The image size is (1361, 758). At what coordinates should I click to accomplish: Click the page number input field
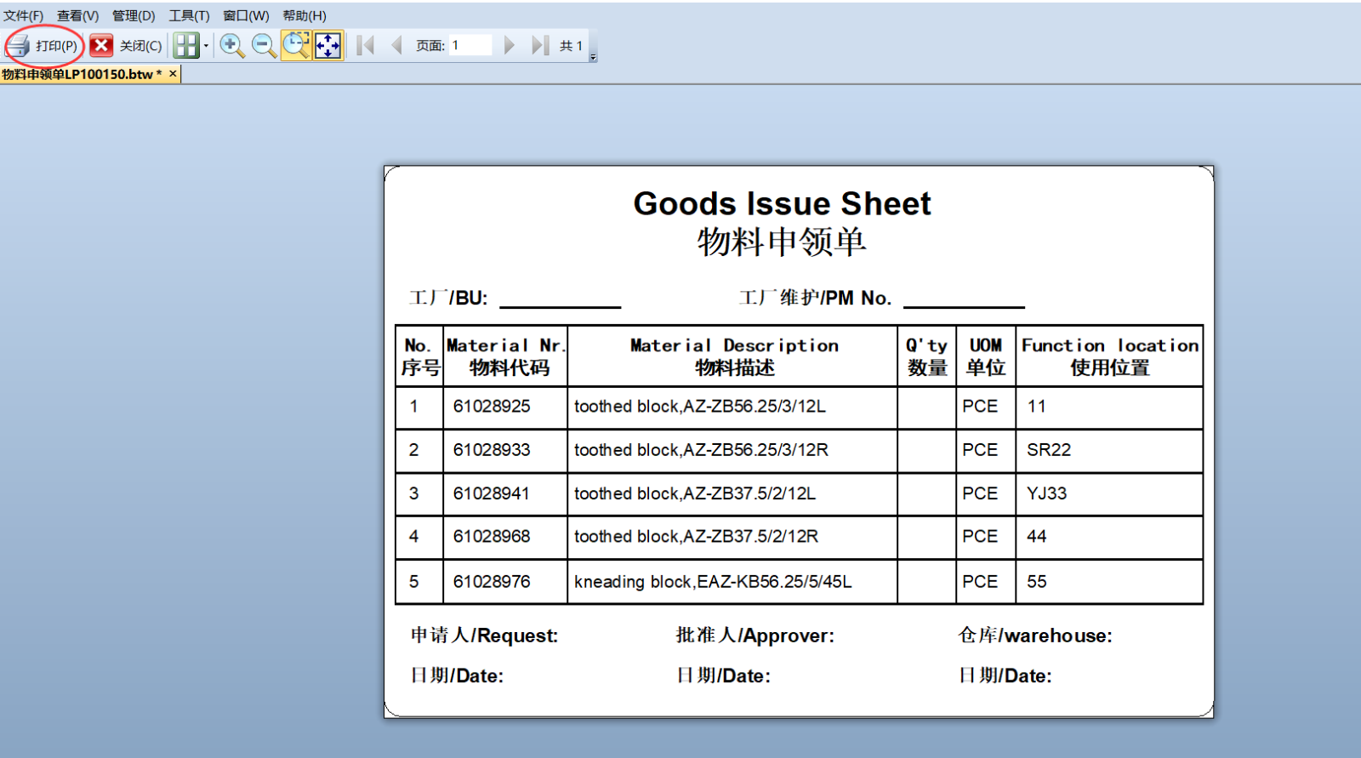point(470,46)
